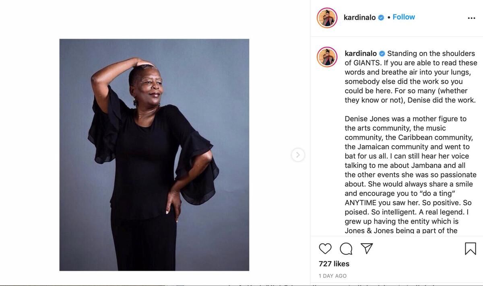Advance to the next photo with the chevron
Viewport: 483px width, 286px height.
coord(298,155)
